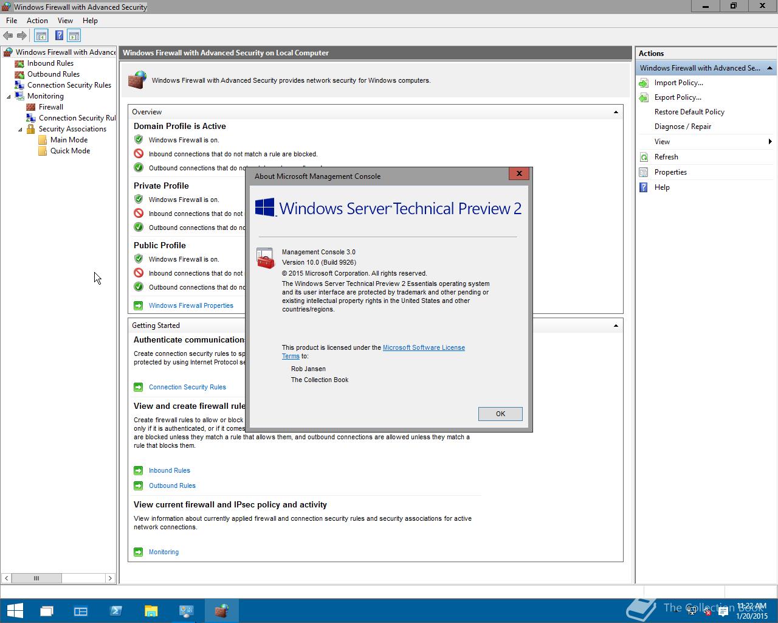Screen dimensions: 778x623
Task: Select Outbound Rules in the tree
Action: click(53, 74)
